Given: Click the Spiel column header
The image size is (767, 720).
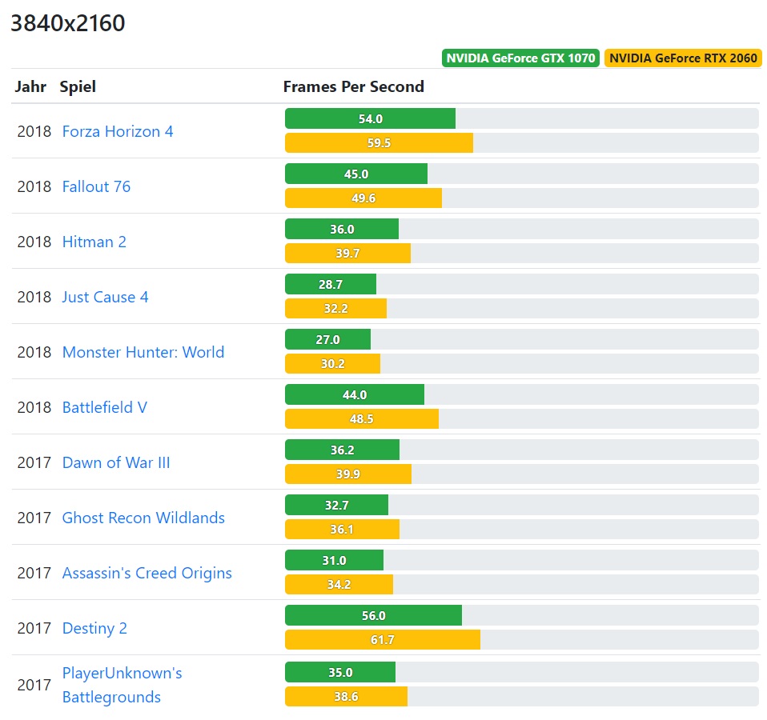Looking at the screenshot, I should coord(78,87).
